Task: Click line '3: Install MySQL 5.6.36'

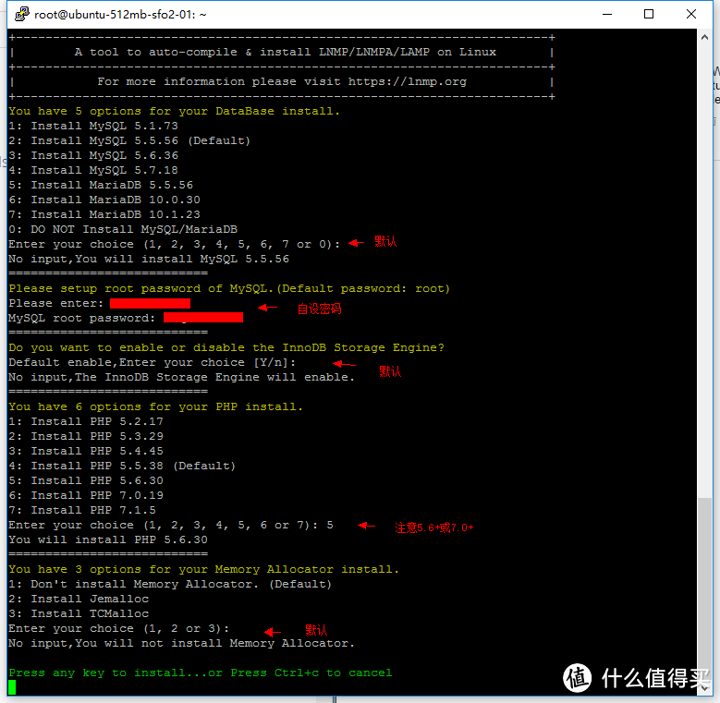Action: [93, 155]
